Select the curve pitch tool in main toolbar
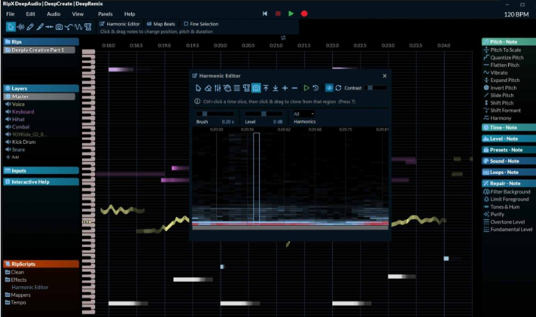The image size is (536, 317). tap(69, 27)
